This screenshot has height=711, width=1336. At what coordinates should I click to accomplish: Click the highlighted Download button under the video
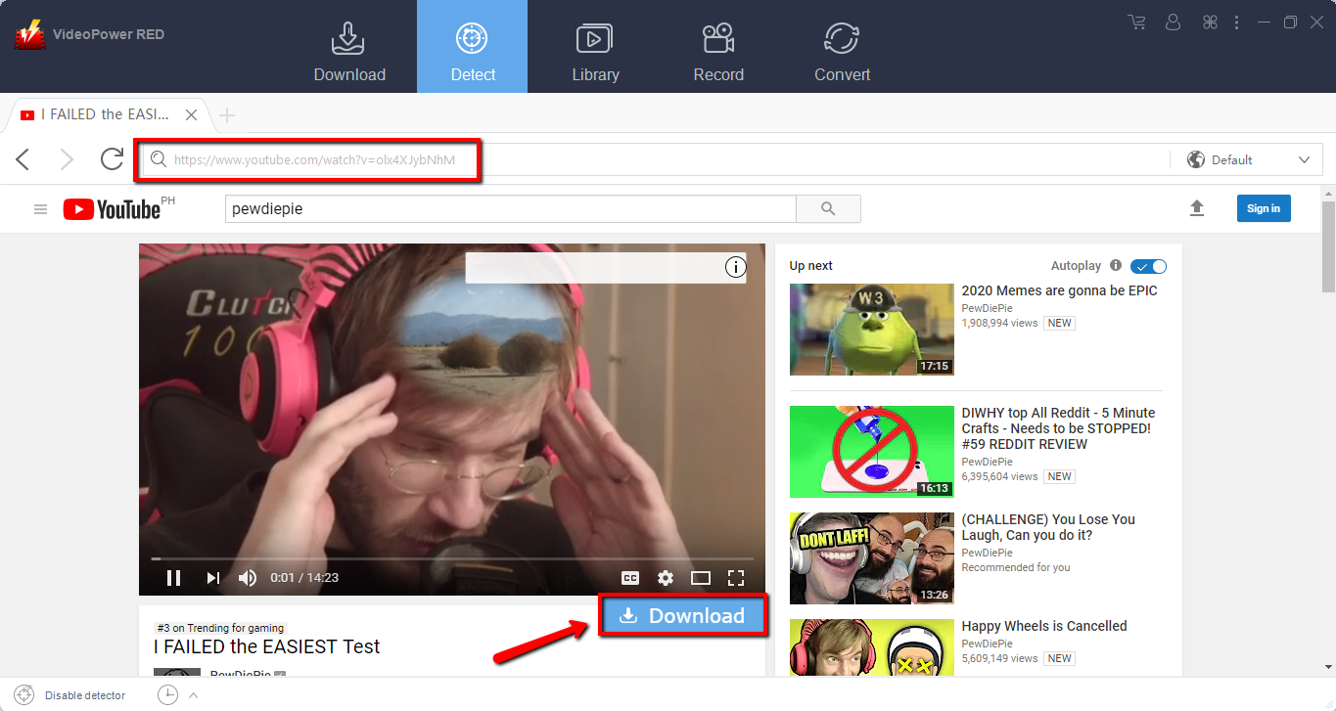(682, 615)
